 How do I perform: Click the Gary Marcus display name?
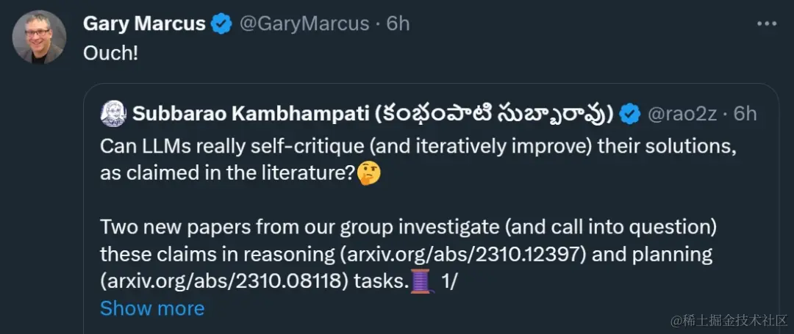click(x=144, y=23)
